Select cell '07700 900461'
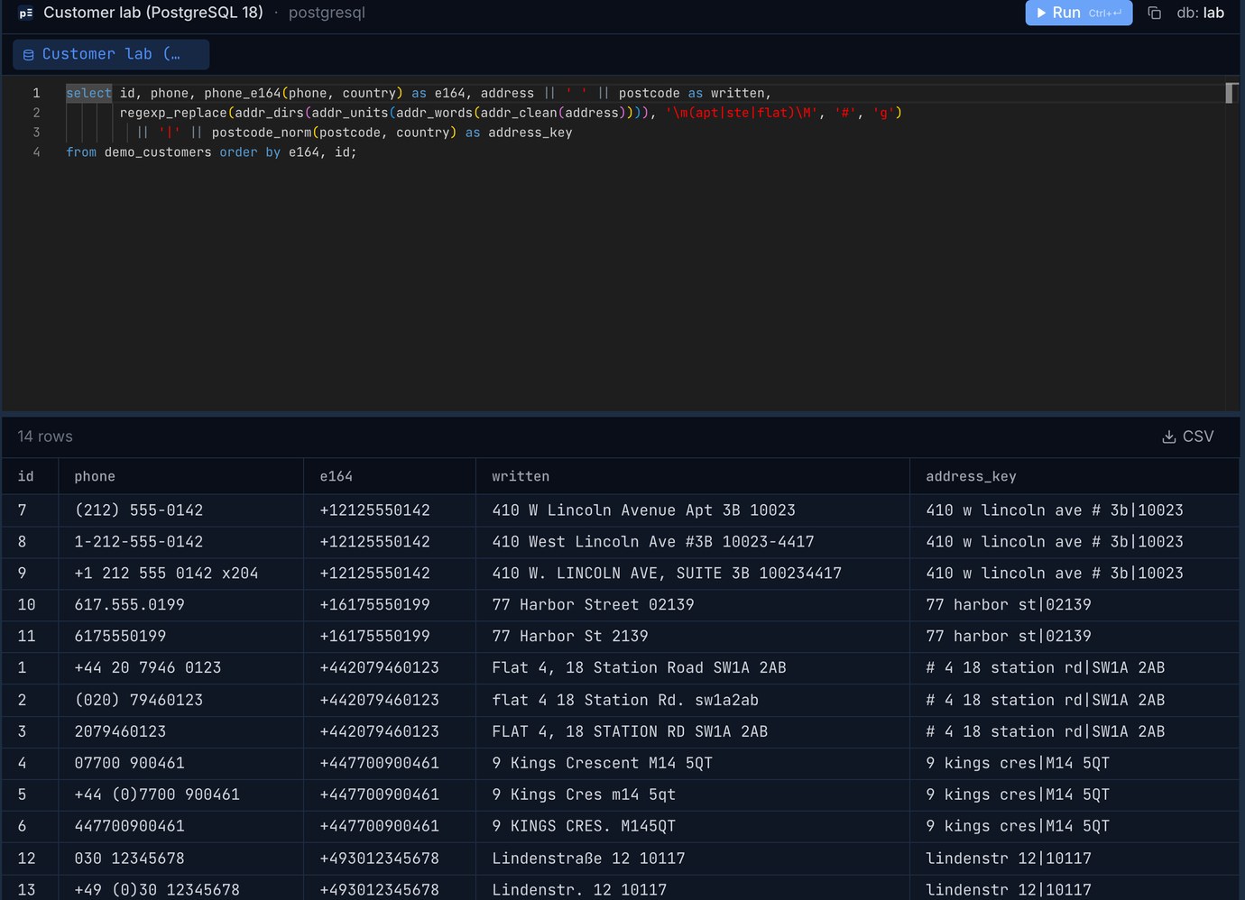This screenshot has height=900, width=1245. pos(180,763)
